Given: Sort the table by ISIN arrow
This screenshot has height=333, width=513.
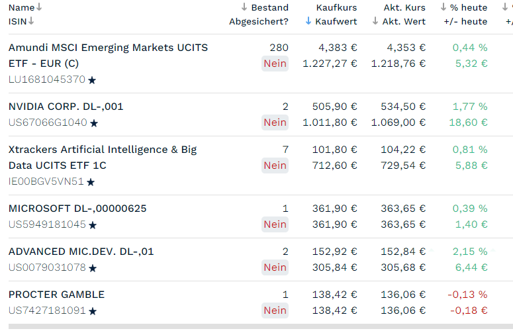Looking at the screenshot, I should tap(32, 21).
